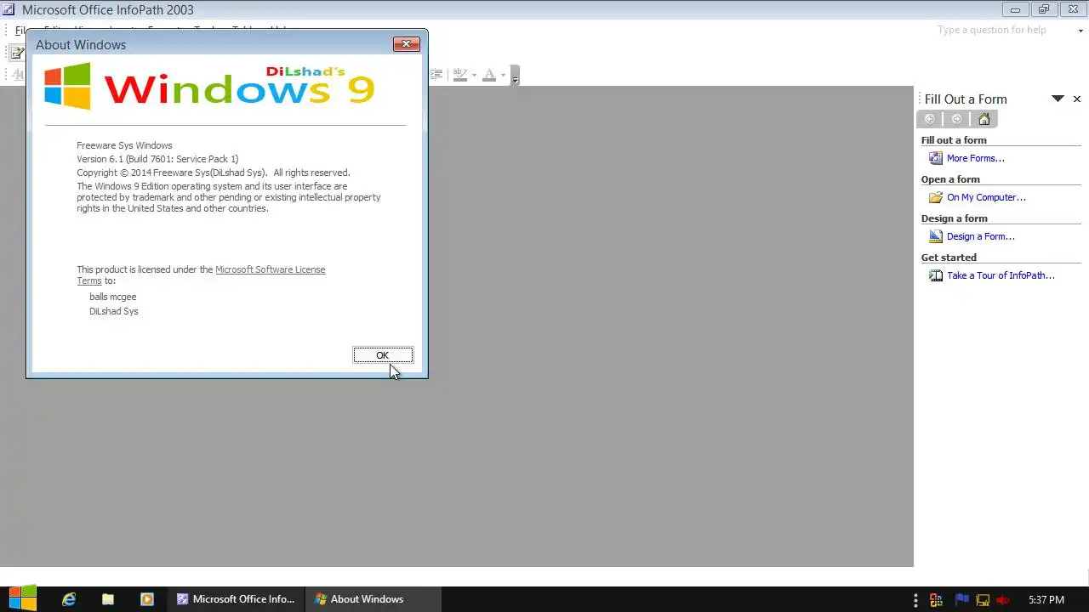This screenshot has width=1089, height=612.
Task: Close the Fill Out a Form task pane
Action: (x=1076, y=99)
